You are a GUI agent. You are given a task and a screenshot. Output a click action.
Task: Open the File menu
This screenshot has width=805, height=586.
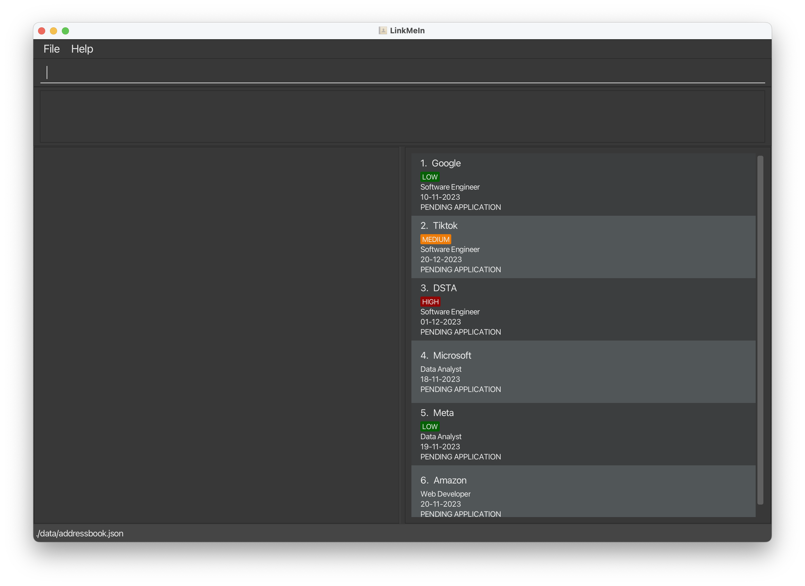(51, 49)
